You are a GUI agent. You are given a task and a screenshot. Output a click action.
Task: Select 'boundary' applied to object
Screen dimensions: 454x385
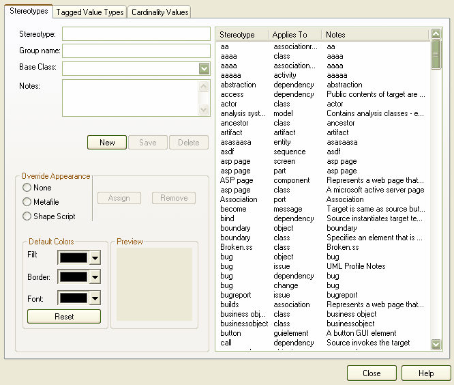(x=323, y=228)
